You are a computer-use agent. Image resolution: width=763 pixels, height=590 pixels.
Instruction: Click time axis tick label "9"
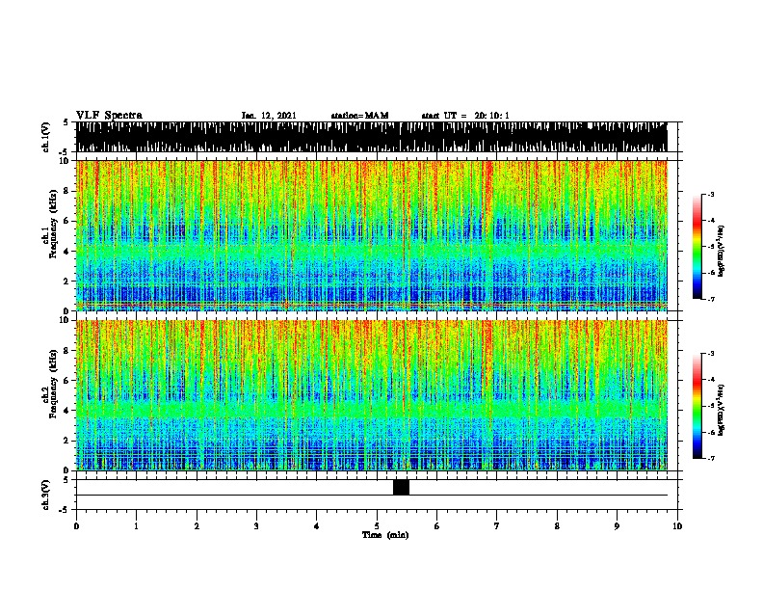point(617,526)
